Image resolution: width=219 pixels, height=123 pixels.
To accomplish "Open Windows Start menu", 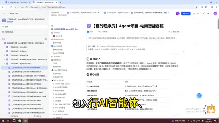I will click(3, 121).
